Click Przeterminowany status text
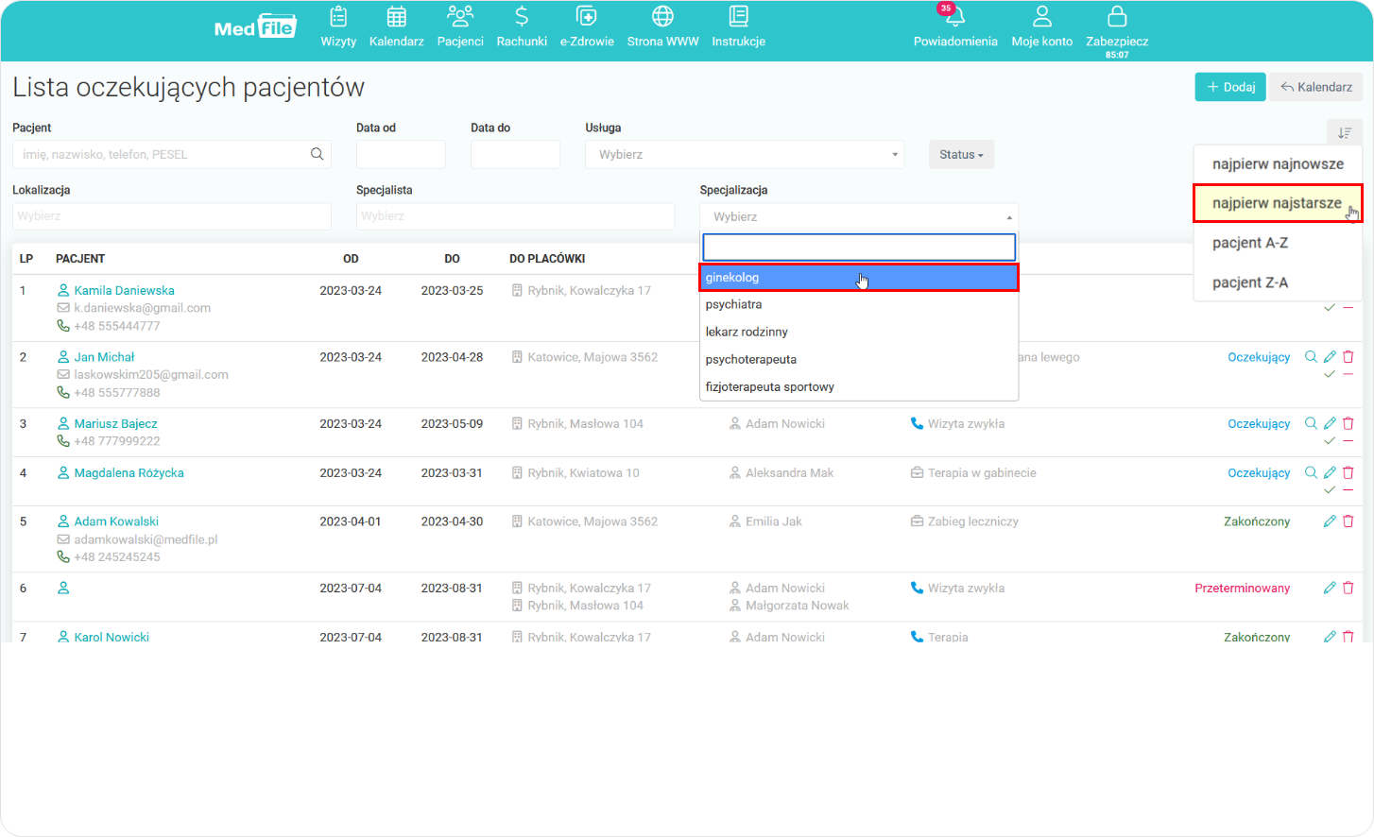 point(1242,588)
